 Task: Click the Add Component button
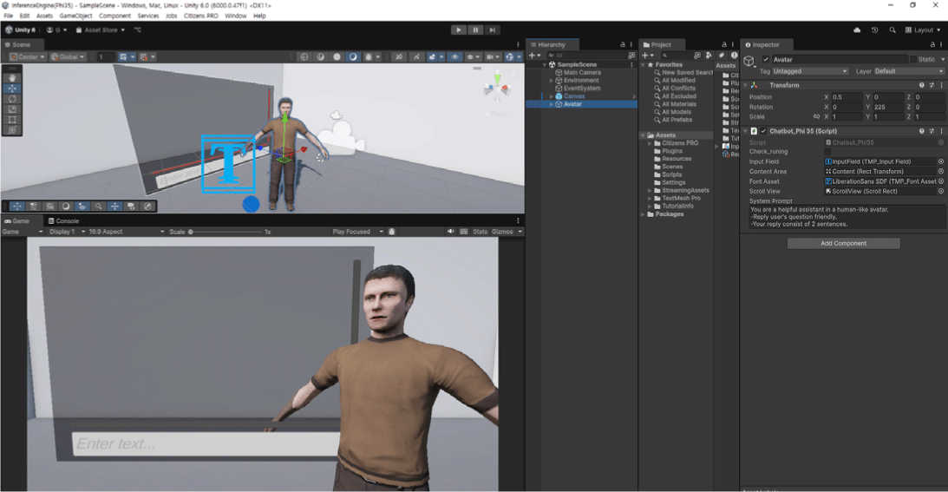pyautogui.click(x=843, y=243)
